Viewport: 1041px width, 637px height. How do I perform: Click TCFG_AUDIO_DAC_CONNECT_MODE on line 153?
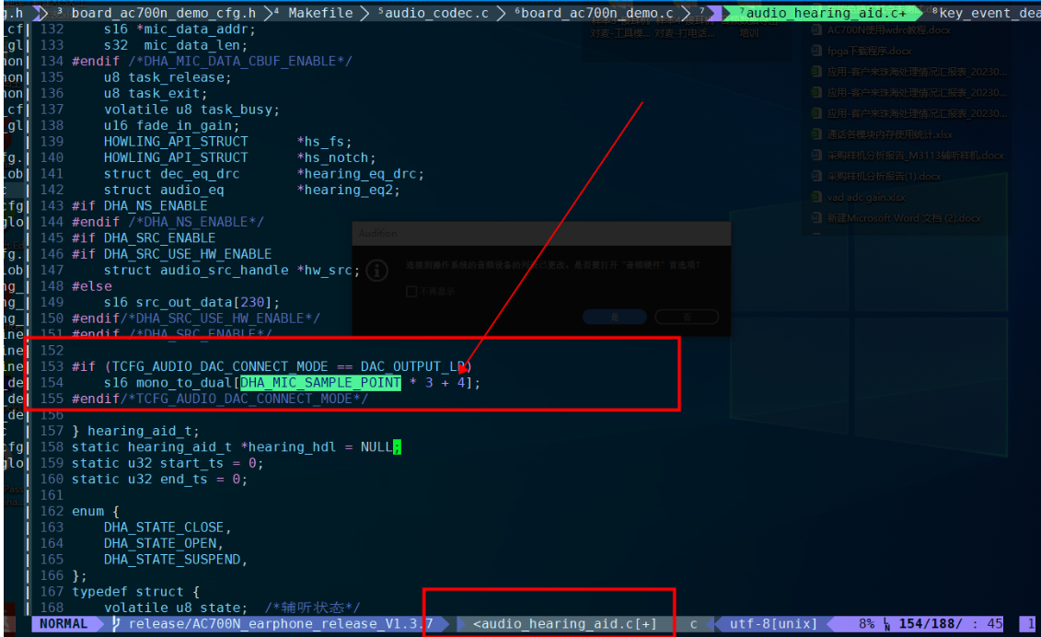pos(220,366)
